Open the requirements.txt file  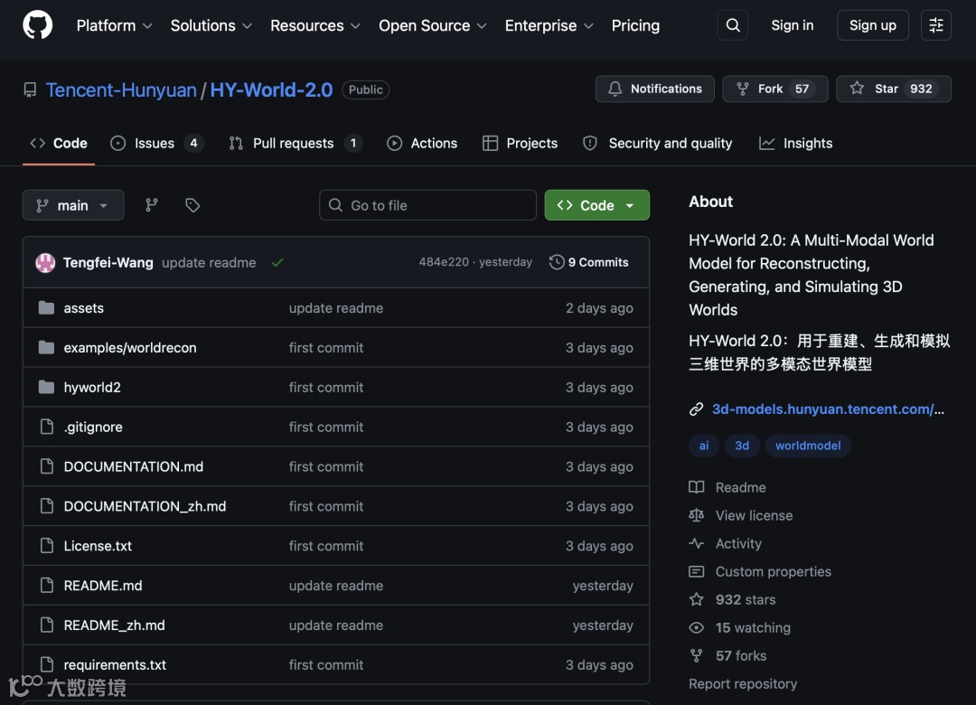tap(115, 664)
